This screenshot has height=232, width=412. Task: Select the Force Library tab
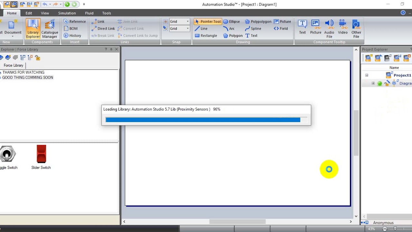click(x=14, y=65)
